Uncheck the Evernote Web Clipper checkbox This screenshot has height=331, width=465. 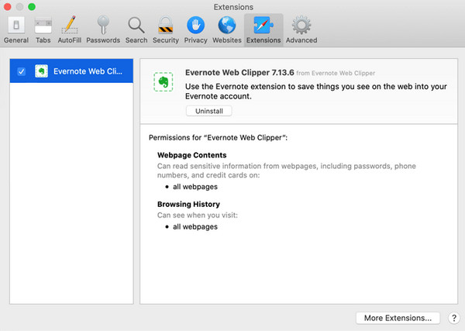pyautogui.click(x=22, y=71)
